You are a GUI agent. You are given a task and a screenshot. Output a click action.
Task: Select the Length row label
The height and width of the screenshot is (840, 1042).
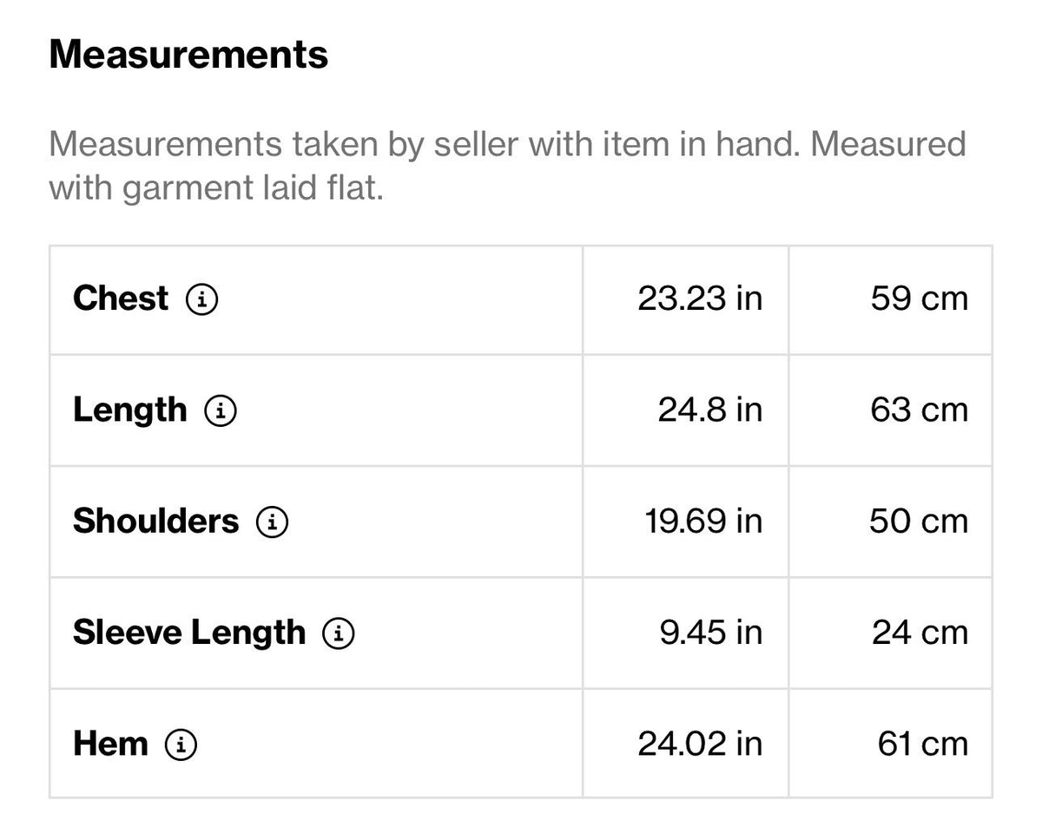pyautogui.click(x=130, y=410)
